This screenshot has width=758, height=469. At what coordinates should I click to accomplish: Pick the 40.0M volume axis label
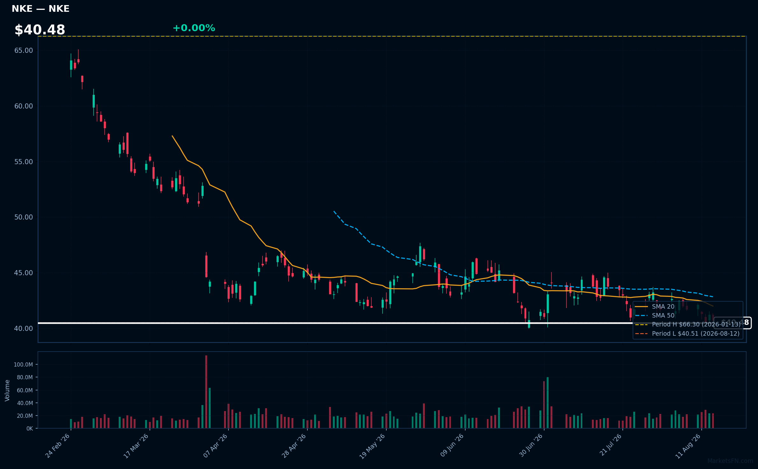[x=25, y=403]
